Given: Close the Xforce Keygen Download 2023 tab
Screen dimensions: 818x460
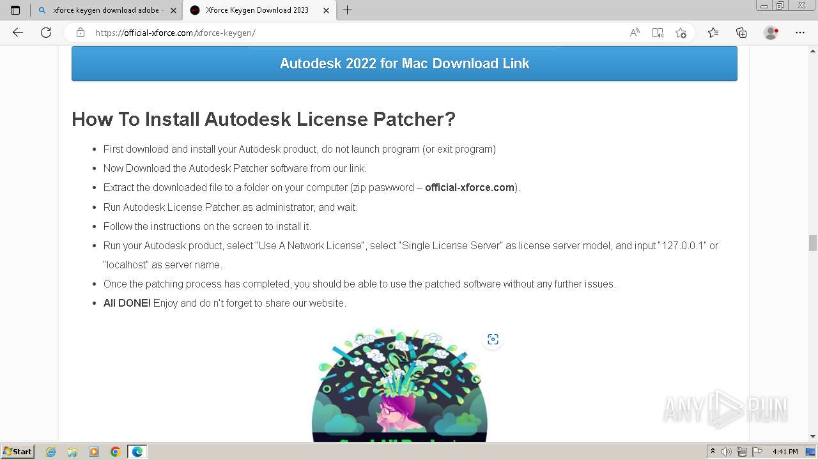Looking at the screenshot, I should point(326,10).
